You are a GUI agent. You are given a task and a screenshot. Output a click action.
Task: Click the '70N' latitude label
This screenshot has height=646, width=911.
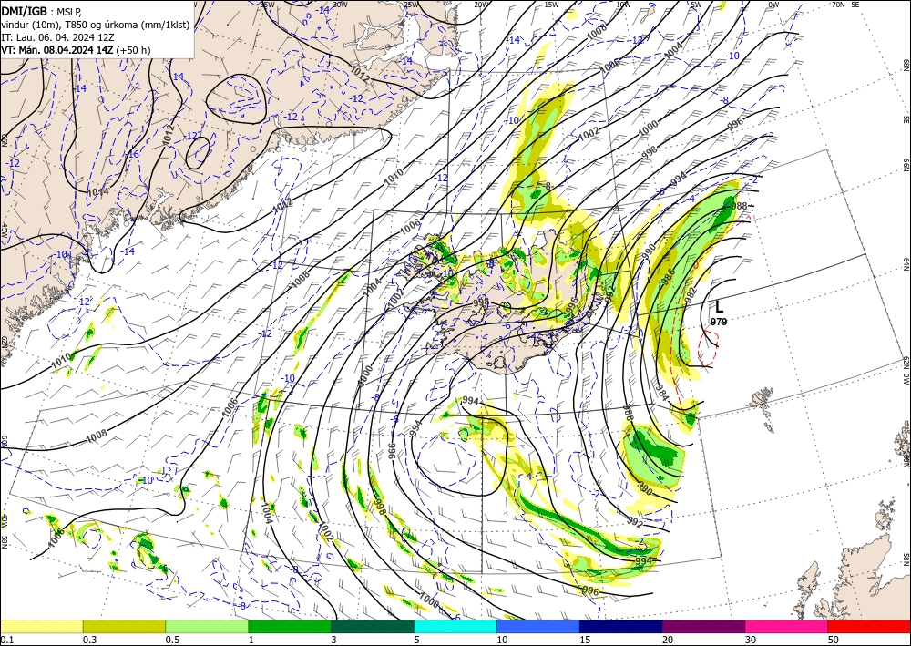click(x=838, y=5)
